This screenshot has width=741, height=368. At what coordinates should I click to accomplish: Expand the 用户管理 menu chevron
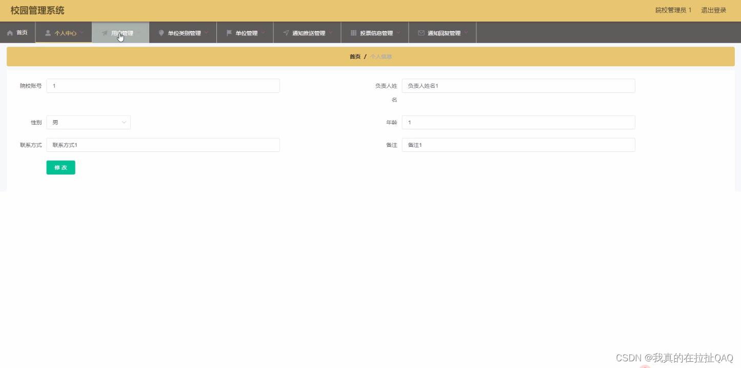point(138,33)
